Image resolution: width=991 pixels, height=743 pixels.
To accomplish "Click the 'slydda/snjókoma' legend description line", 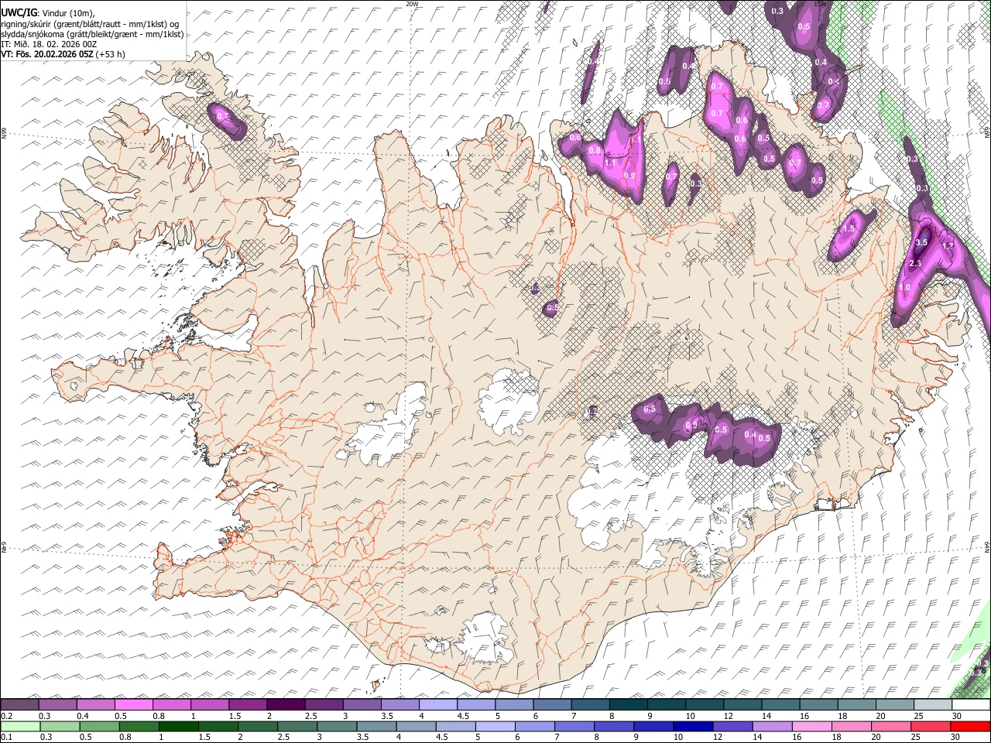I will [x=92, y=34].
